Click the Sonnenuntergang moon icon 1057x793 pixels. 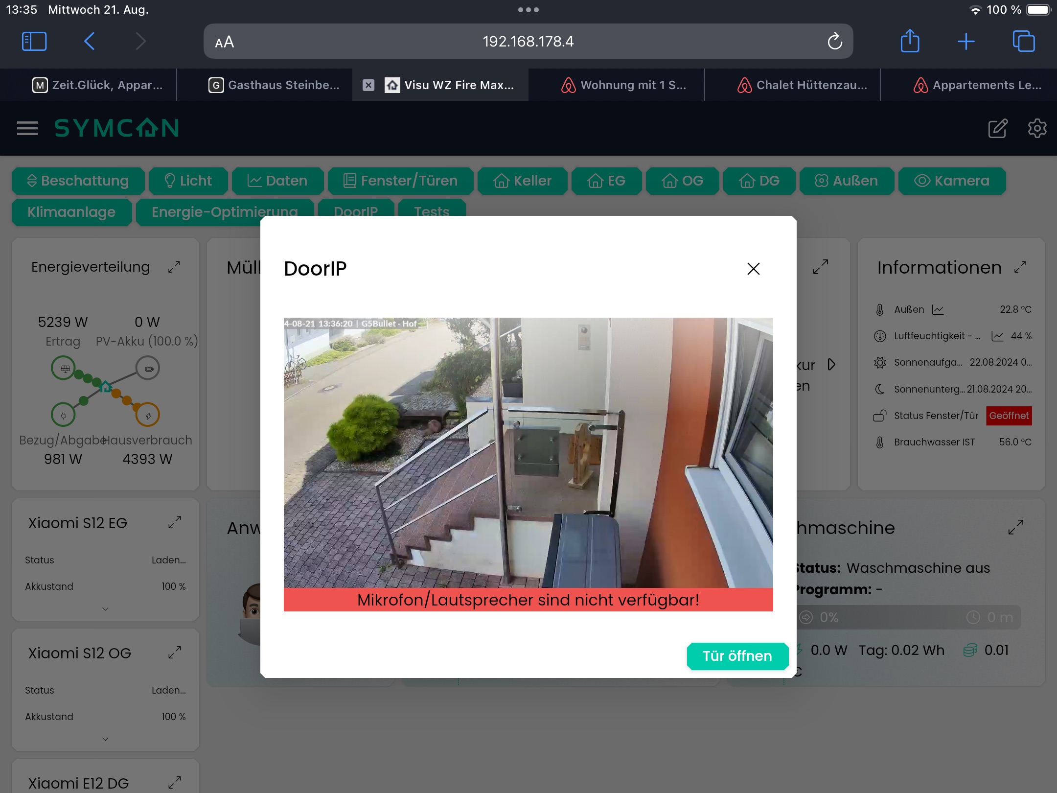[x=879, y=389]
